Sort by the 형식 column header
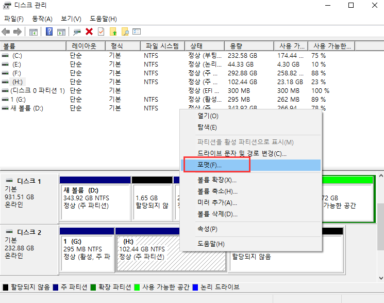Image resolution: width=384 pixels, height=303 pixels. tap(123, 46)
